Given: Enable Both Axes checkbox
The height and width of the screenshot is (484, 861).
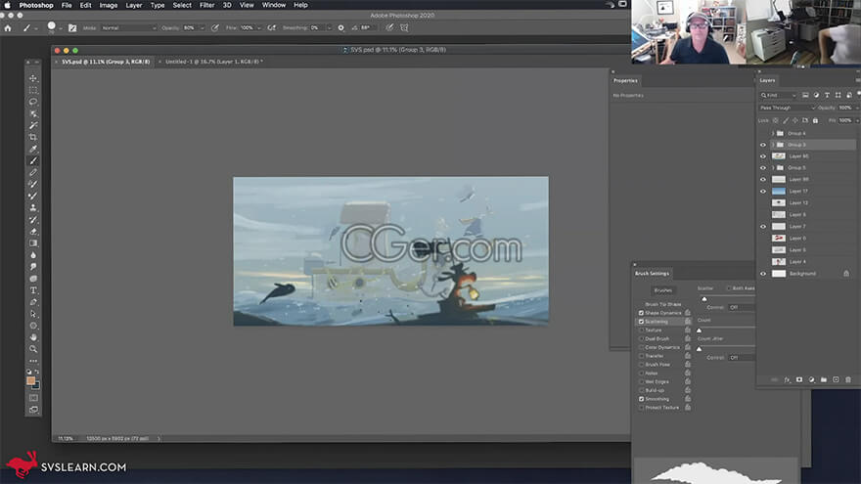Looking at the screenshot, I should (729, 288).
